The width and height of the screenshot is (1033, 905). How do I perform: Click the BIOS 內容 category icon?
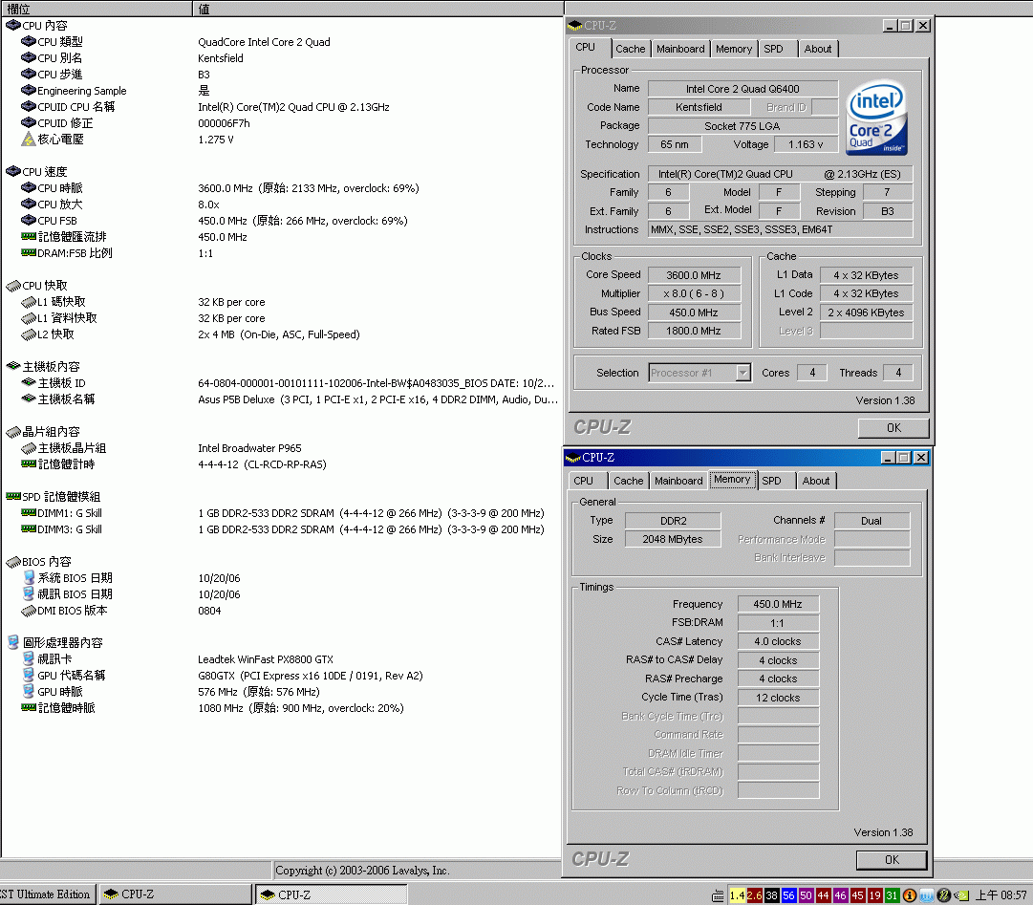coord(13,562)
